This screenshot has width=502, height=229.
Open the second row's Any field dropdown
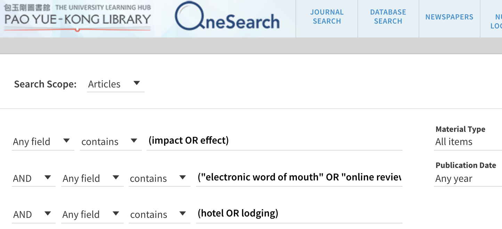(x=92, y=178)
